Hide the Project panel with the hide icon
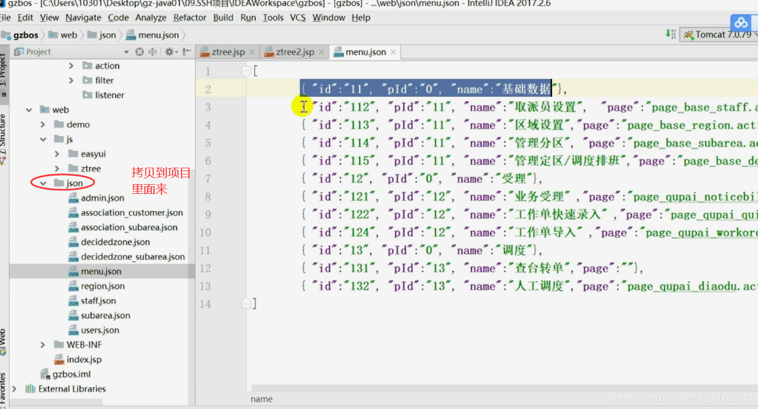The image size is (758, 409). 186,52
